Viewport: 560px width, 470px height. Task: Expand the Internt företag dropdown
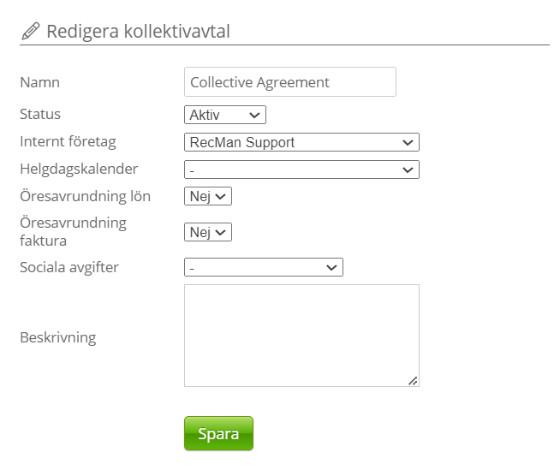pyautogui.click(x=301, y=142)
